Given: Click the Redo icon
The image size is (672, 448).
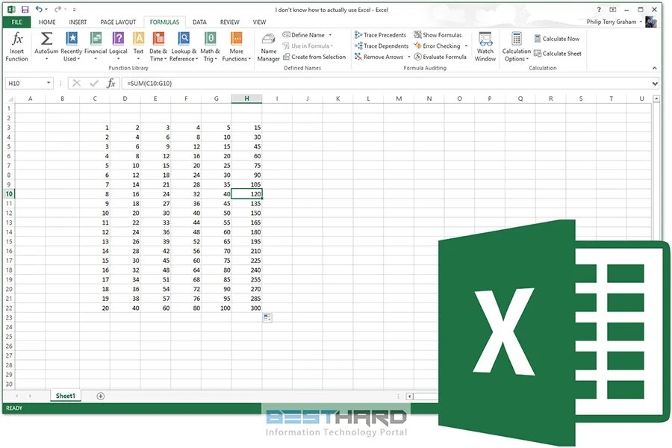Looking at the screenshot, I should [x=57, y=9].
